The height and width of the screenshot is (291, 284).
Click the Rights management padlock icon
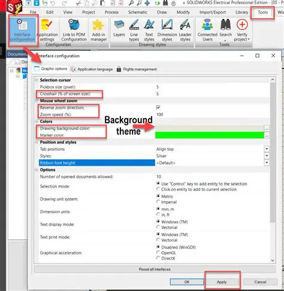coord(119,69)
